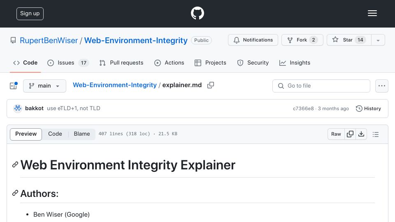The height and width of the screenshot is (222, 395).
Task: Click anchor link beside Web Environment Integrity Explainer
Action: [15, 164]
